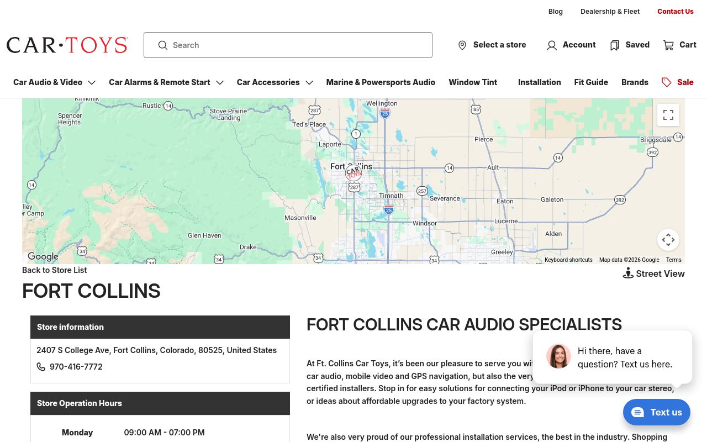
Task: Go to Marine & Powersports Audio
Action: 381,82
